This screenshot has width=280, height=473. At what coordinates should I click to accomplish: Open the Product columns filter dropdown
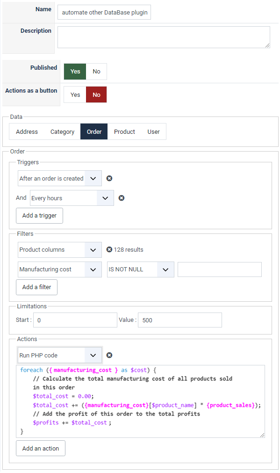(60, 250)
